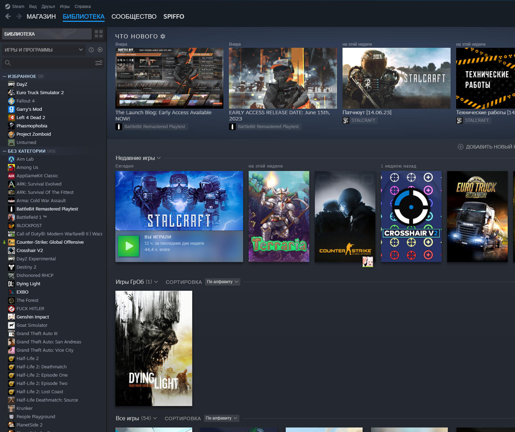Go to the БИБЛИОТЕКА tab
This screenshot has height=432, width=515.
point(83,17)
